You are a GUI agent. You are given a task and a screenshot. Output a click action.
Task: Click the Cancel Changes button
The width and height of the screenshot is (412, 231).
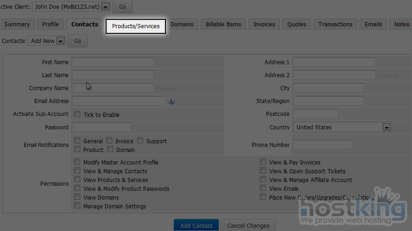[x=248, y=225]
